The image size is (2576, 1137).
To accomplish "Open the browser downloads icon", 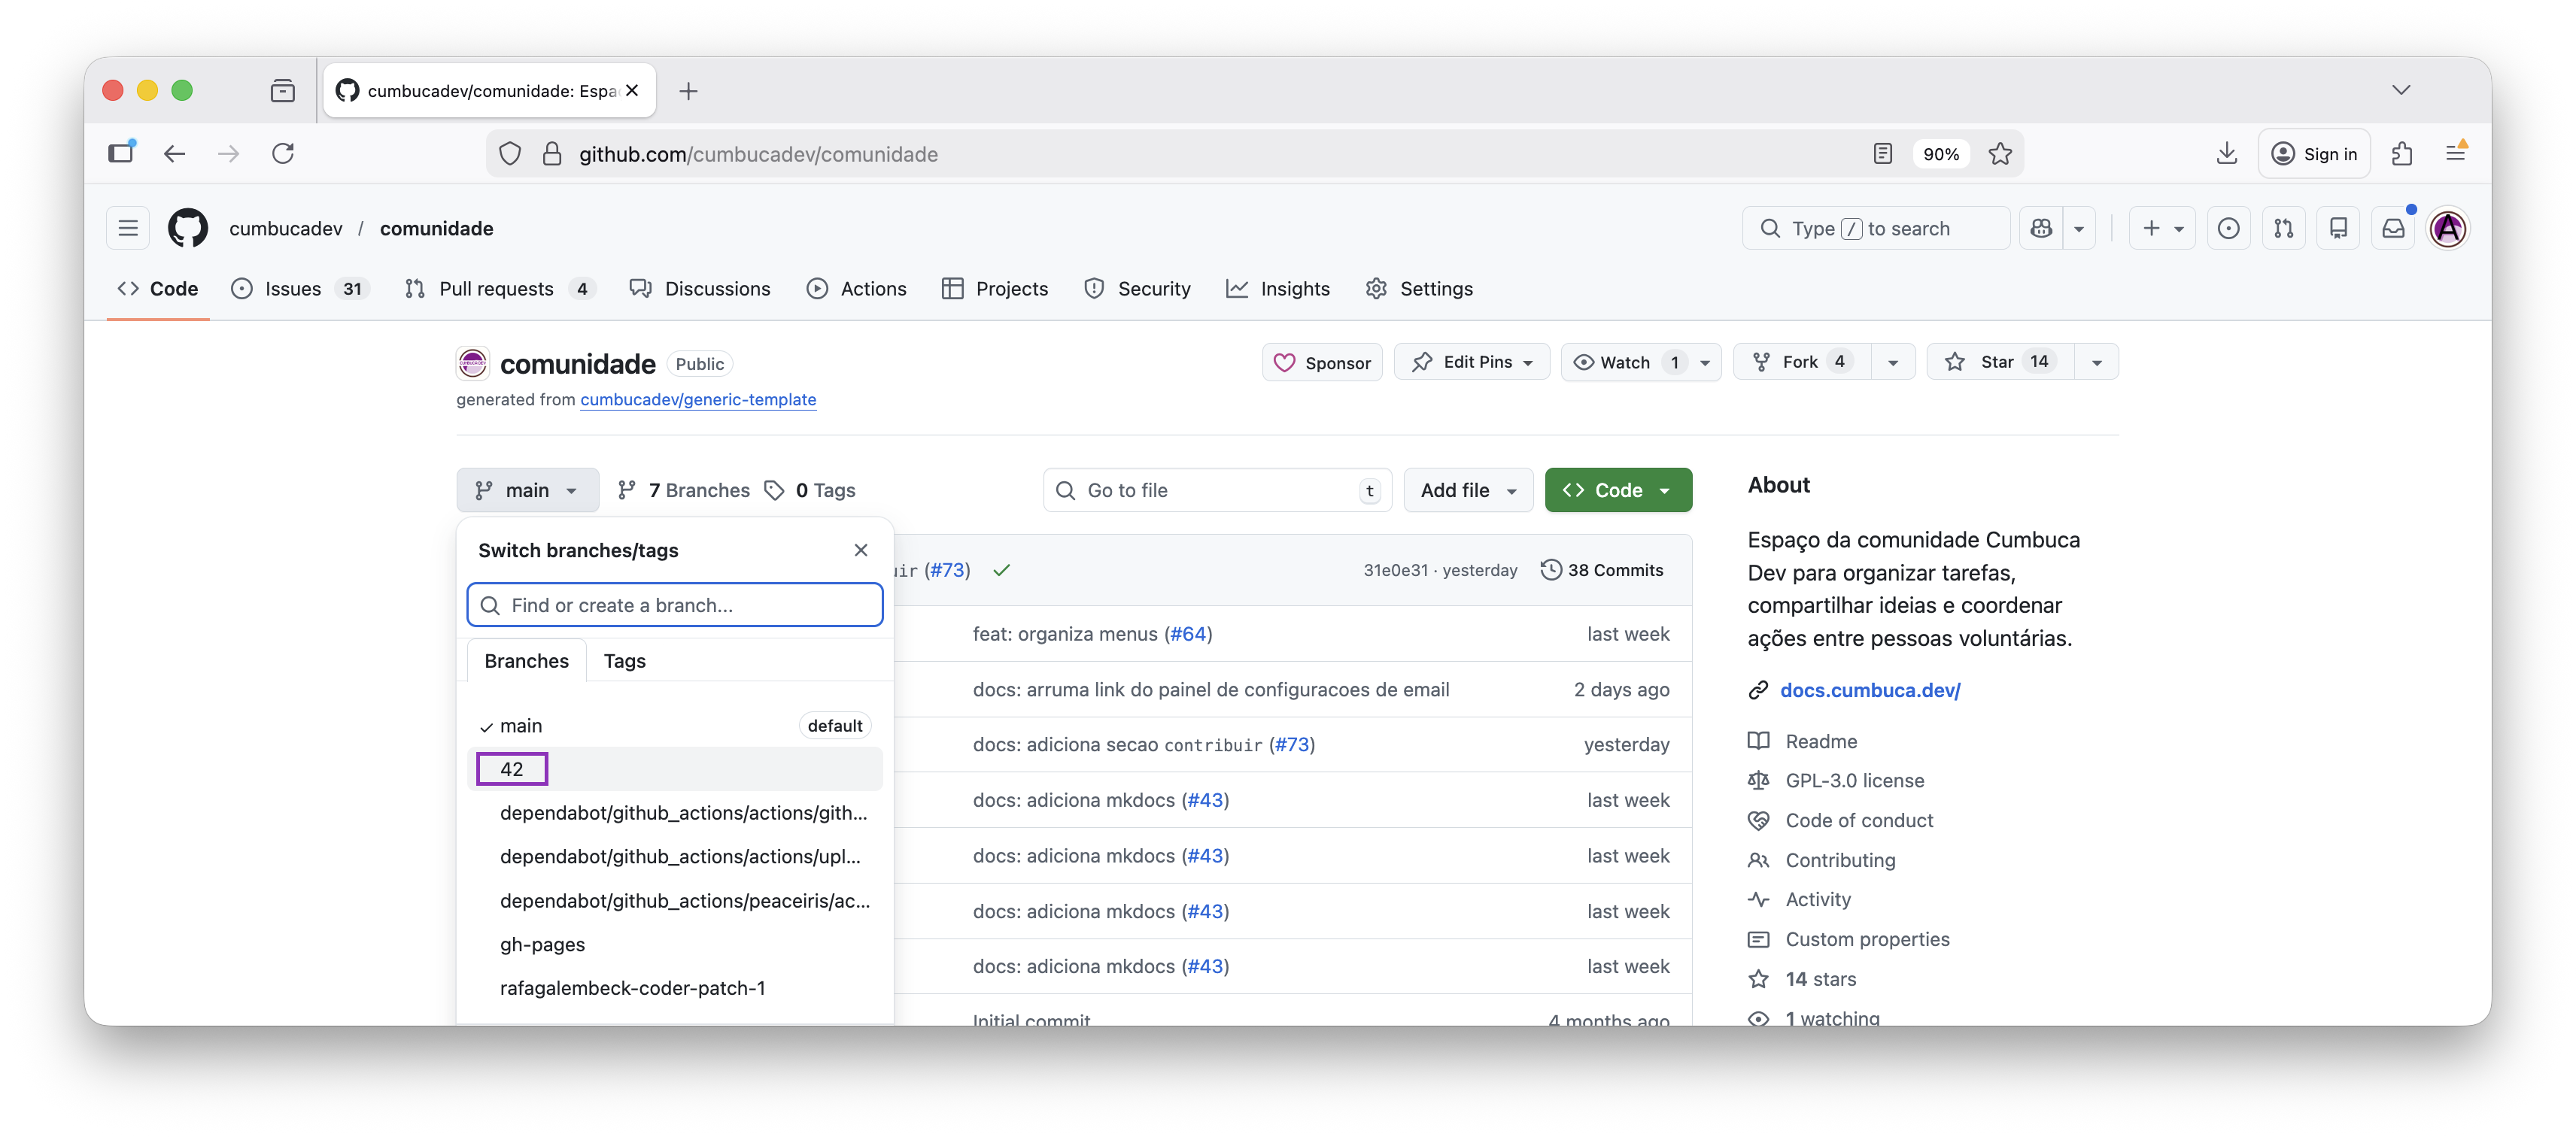I will pyautogui.click(x=2227, y=154).
